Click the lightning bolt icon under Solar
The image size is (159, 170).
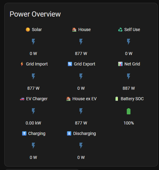click(33, 42)
